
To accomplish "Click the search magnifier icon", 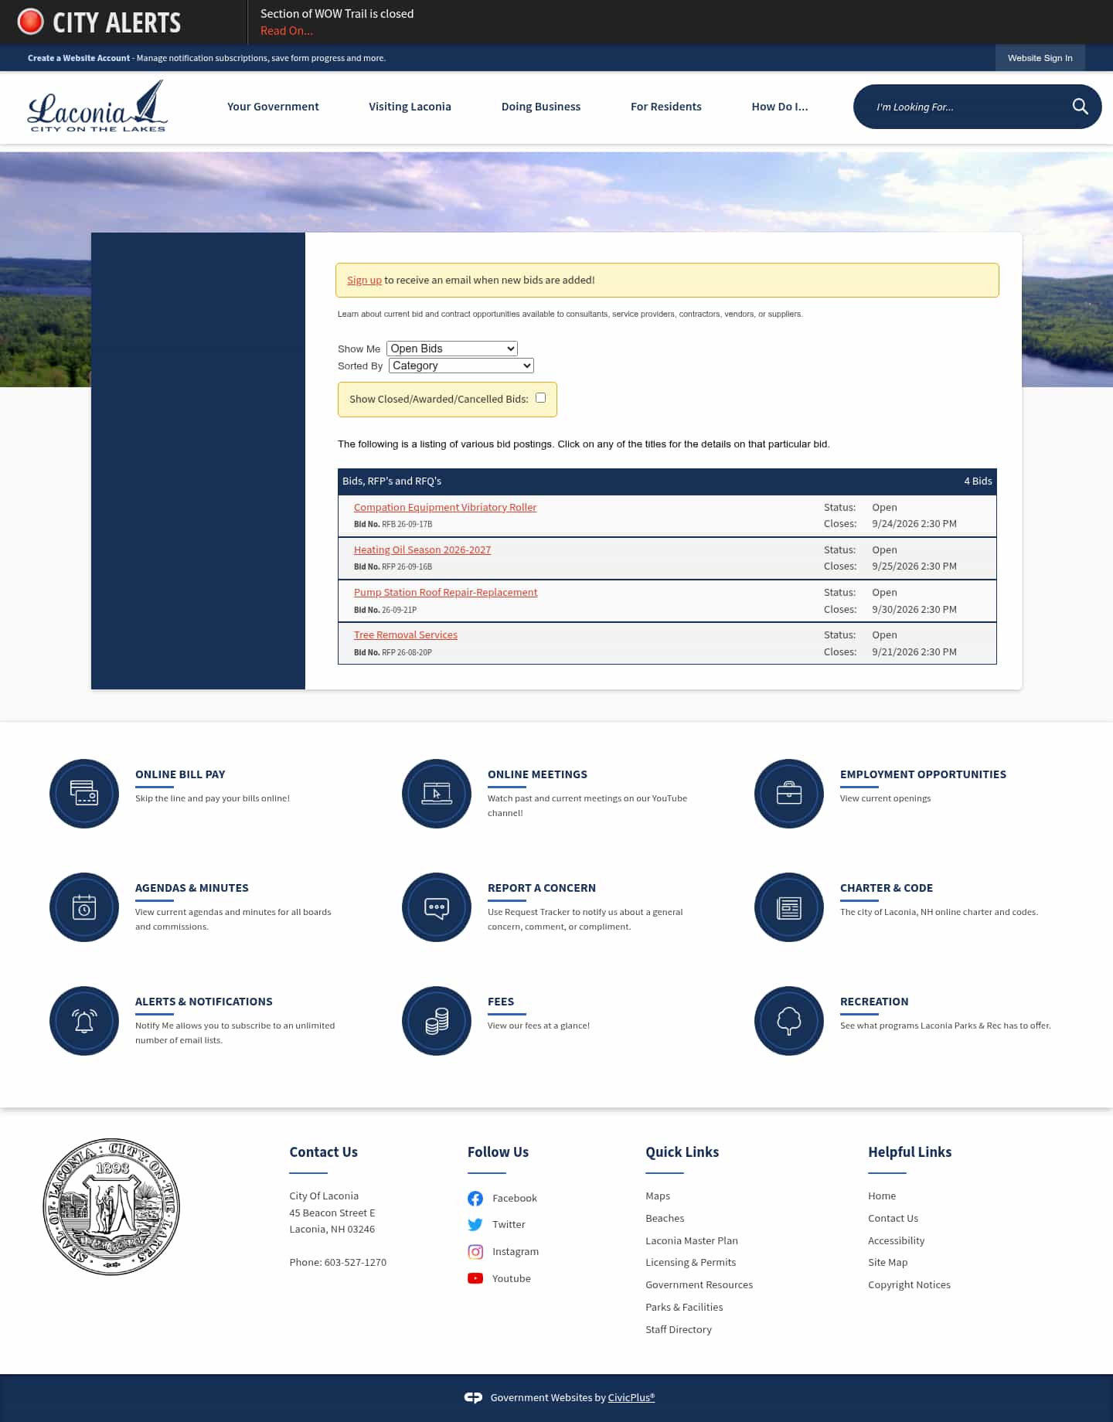I will (1080, 107).
